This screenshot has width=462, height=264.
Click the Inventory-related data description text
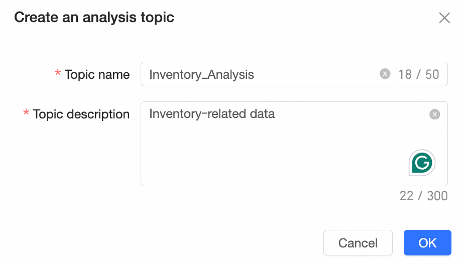click(212, 114)
